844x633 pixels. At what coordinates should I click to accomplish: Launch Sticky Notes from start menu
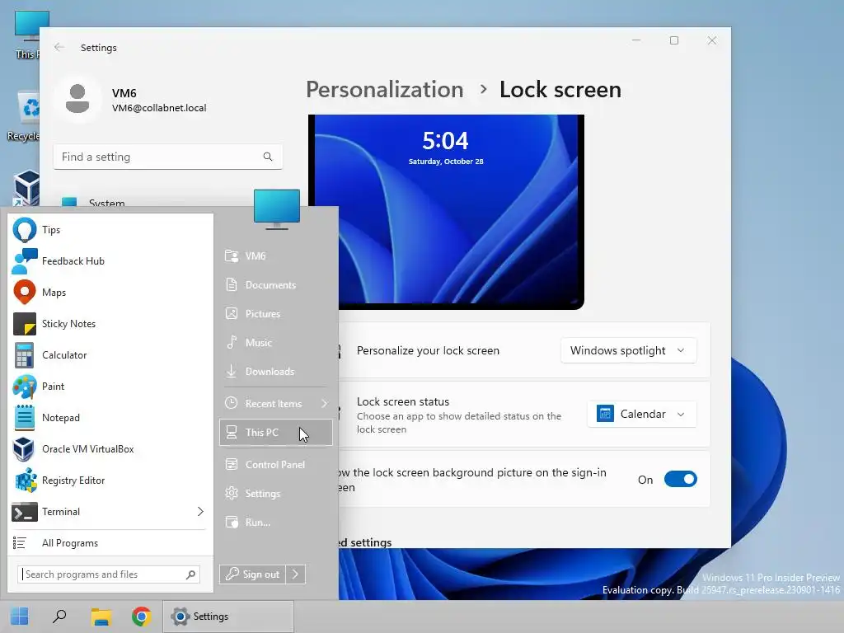(110, 323)
